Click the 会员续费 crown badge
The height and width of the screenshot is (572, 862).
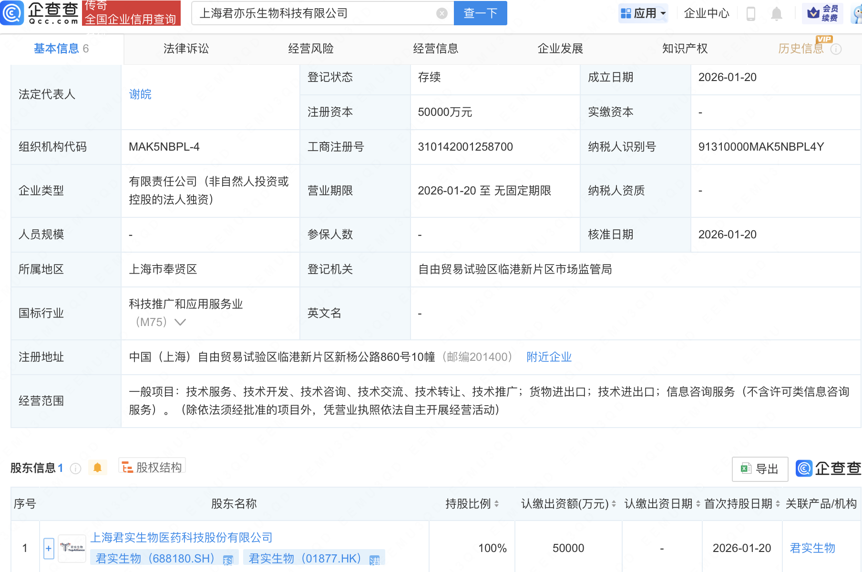pyautogui.click(x=822, y=13)
